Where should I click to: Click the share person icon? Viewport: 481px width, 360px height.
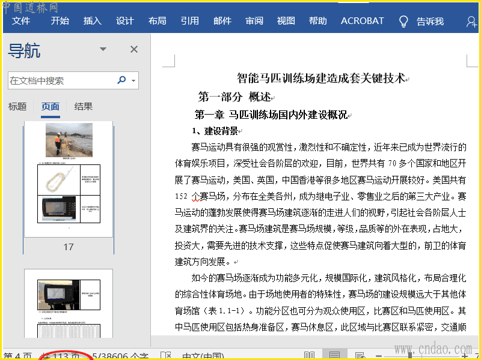(x=471, y=22)
